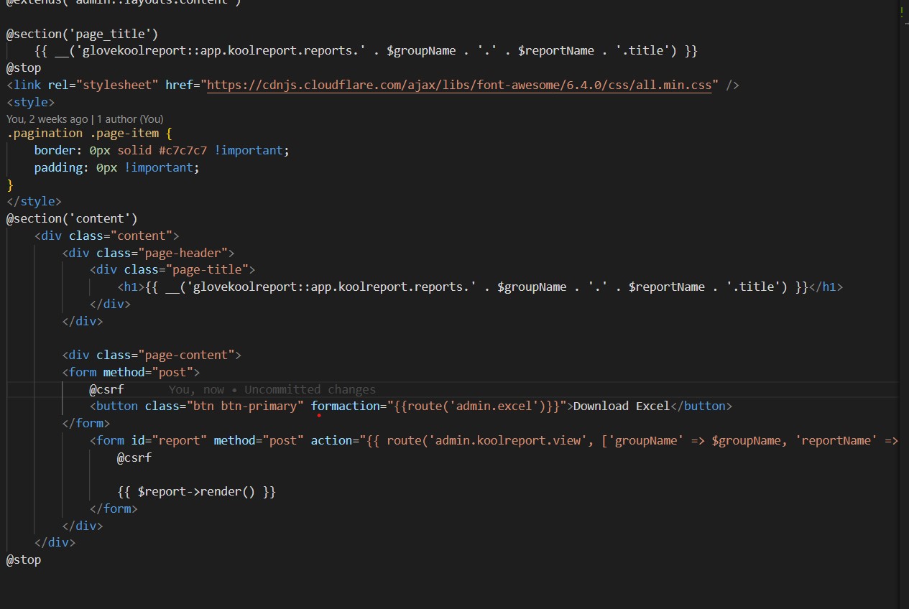This screenshot has height=609, width=909.
Task: Click the "You, 2 weeks ago" CodeLens annotation
Action: tap(47, 119)
